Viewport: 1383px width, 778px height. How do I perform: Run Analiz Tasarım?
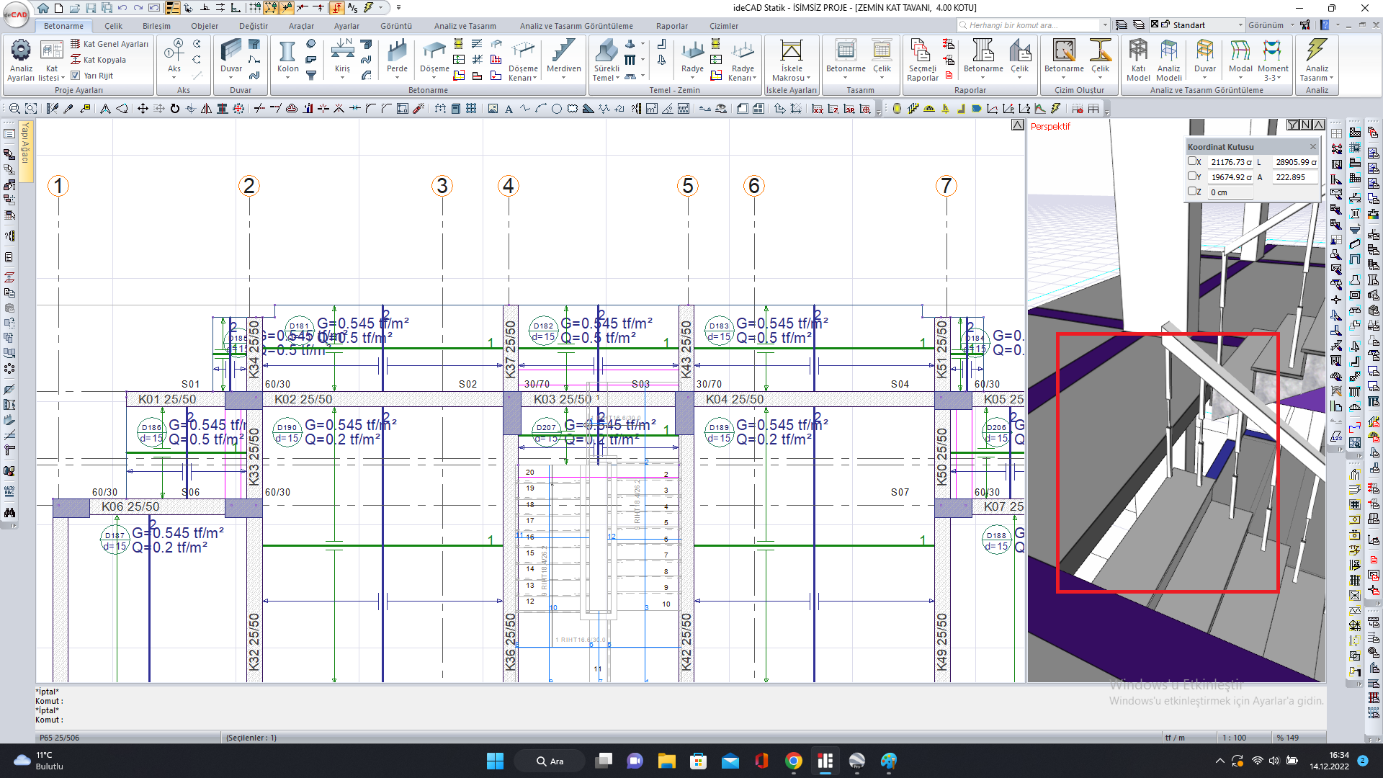click(x=1317, y=61)
